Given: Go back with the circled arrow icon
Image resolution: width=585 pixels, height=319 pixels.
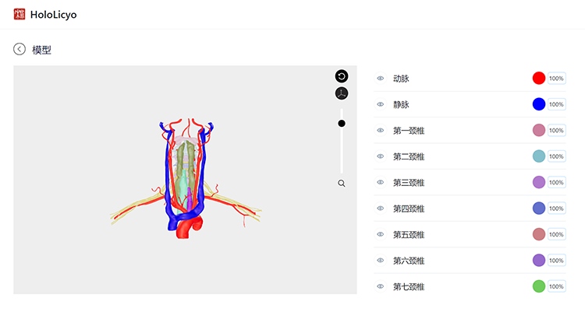Looking at the screenshot, I should coord(19,49).
